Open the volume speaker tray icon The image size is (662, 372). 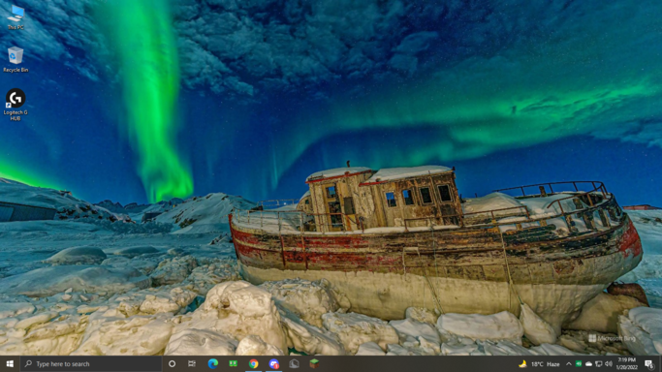[609, 364]
